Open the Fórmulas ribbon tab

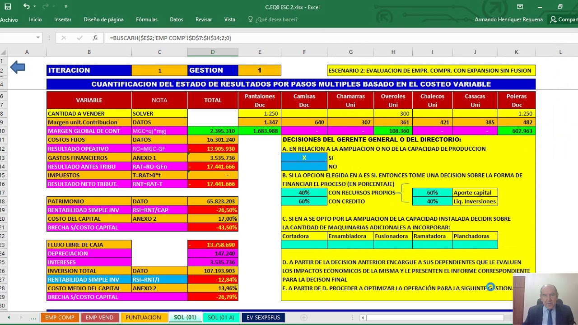[x=147, y=20]
